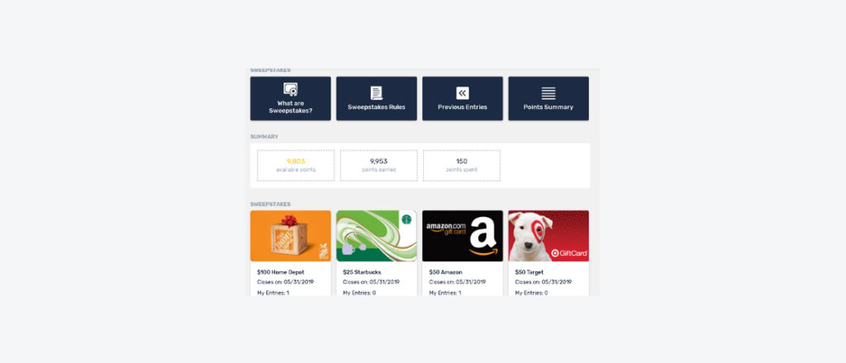Click the 9,803 available points box
846x363 pixels.
296,165
